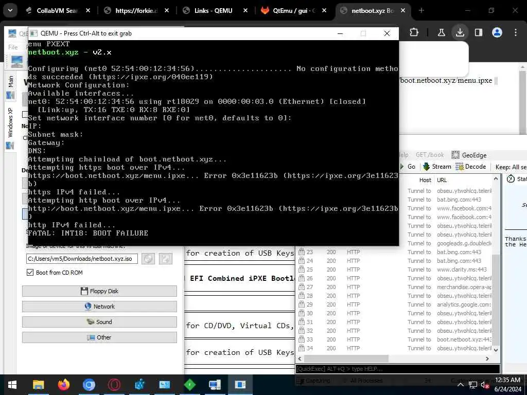
Task: Open a new Chrome tab with plus
Action: [421, 10]
